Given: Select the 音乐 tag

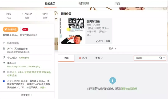Looking at the screenshot, I should pos(14,76).
